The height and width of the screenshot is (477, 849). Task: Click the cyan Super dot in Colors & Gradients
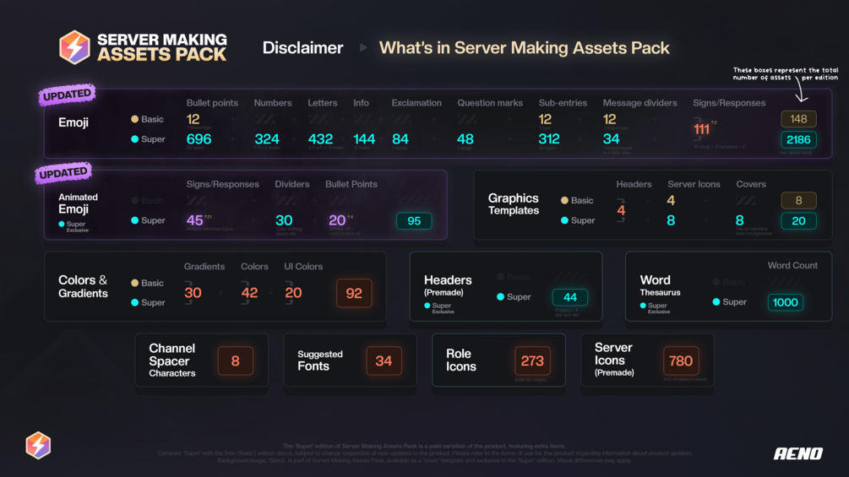coord(135,302)
